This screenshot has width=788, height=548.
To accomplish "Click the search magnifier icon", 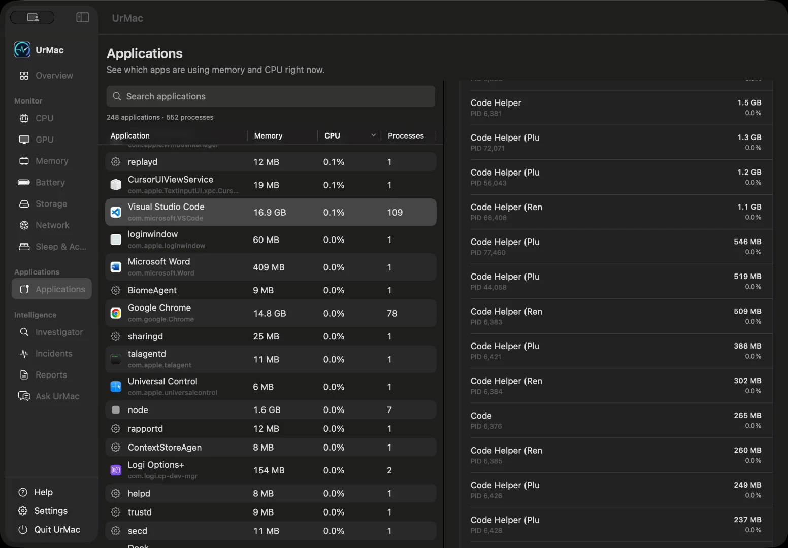I will point(117,96).
